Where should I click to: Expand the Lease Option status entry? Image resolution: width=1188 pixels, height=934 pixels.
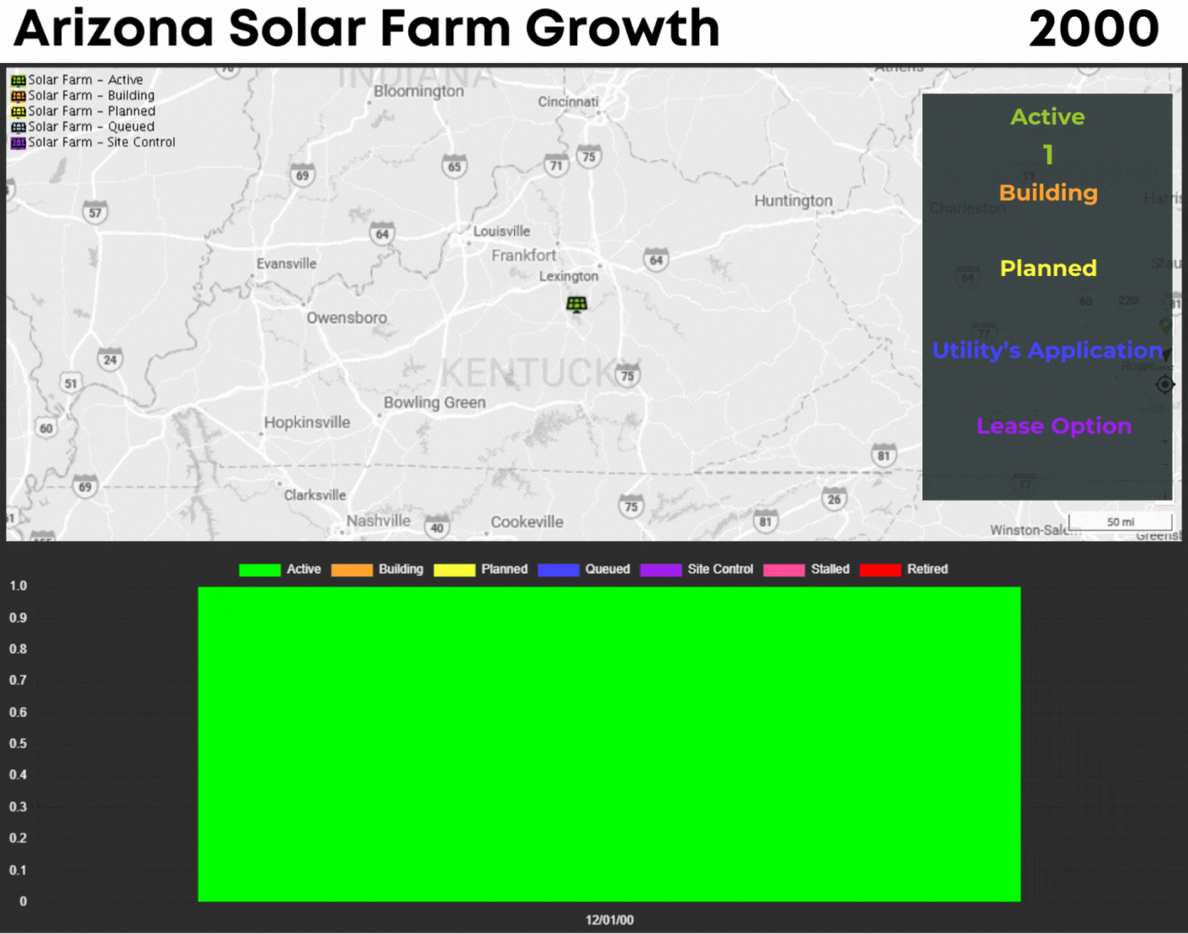pyautogui.click(x=1054, y=425)
